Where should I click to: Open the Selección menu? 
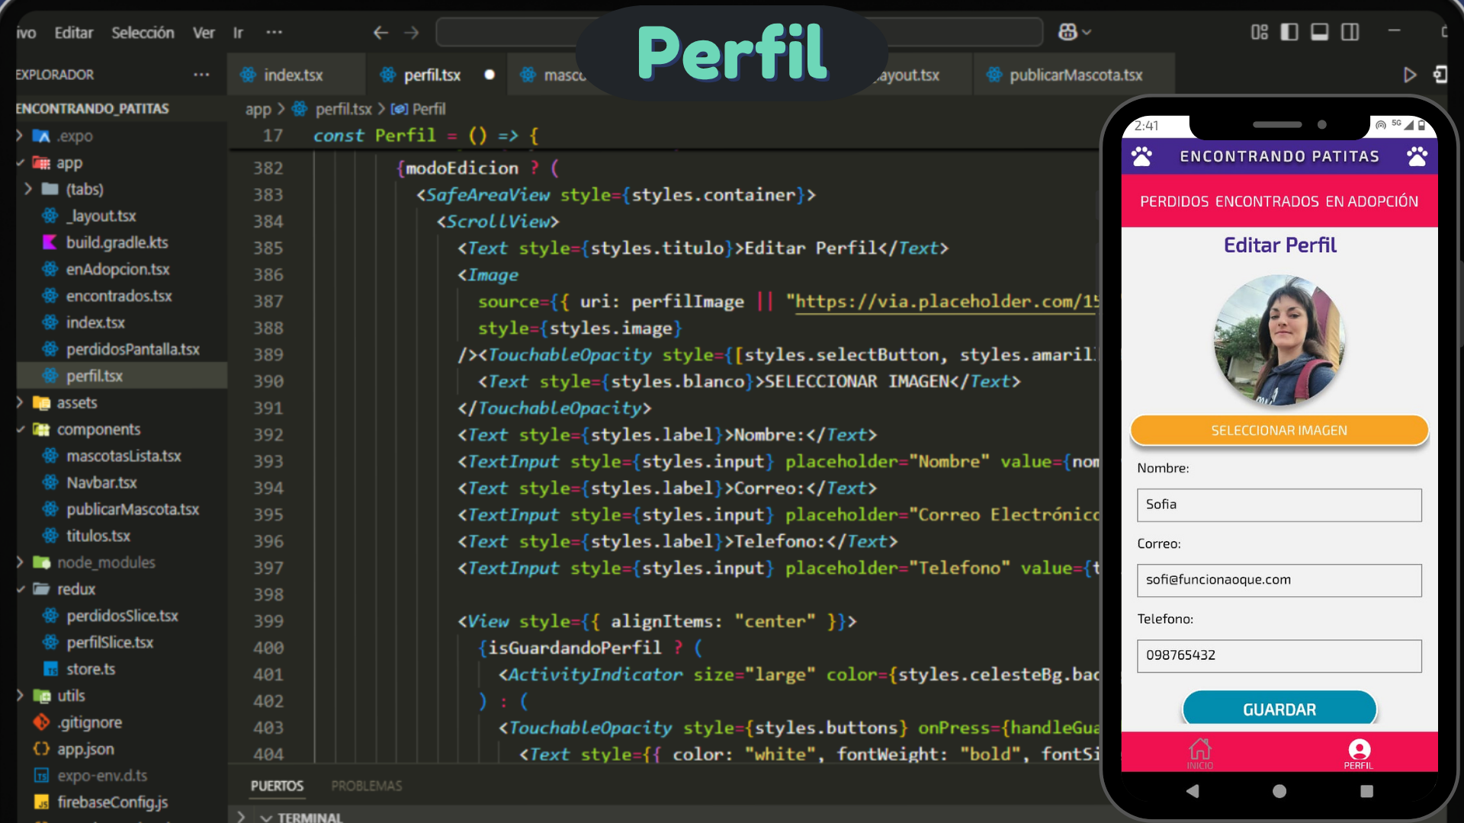point(143,33)
